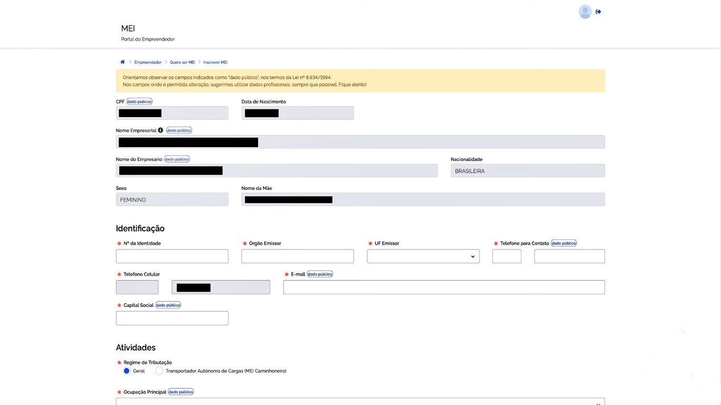721x405 pixels.
Task: Click the CPF disabled field
Action: coord(172,113)
